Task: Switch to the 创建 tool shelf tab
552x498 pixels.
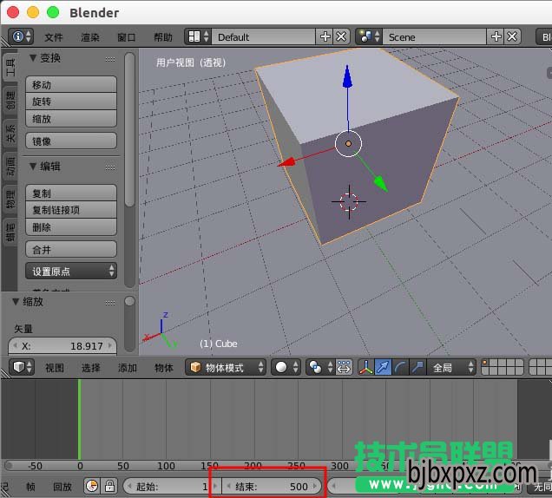Action: click(10, 100)
